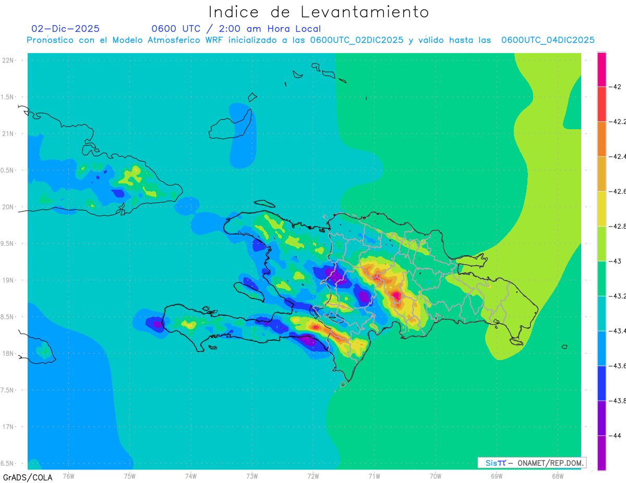Click the yellow legend swatch between -42.6 and -42.8
Image resolution: width=626 pixels, height=483 pixels.
pyautogui.click(x=601, y=209)
